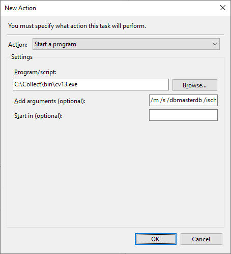Click Browse to locate a program
The height and width of the screenshot is (254, 231).
point(195,85)
